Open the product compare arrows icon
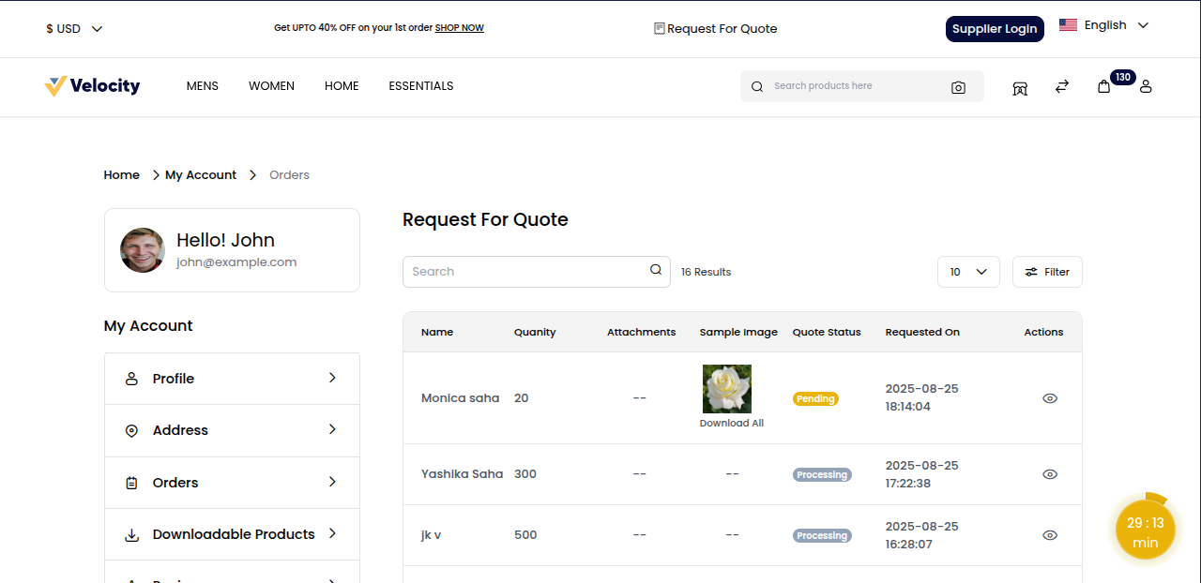The height and width of the screenshot is (583, 1201). point(1061,86)
